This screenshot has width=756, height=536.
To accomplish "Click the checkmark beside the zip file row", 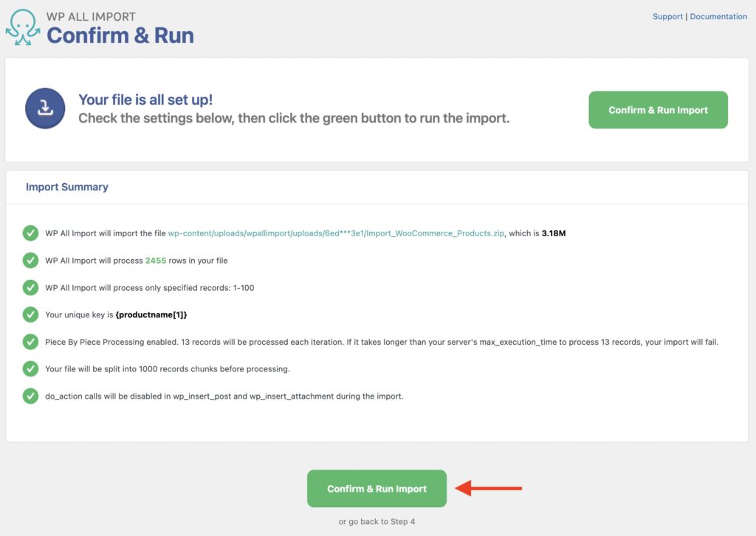I will click(30, 233).
